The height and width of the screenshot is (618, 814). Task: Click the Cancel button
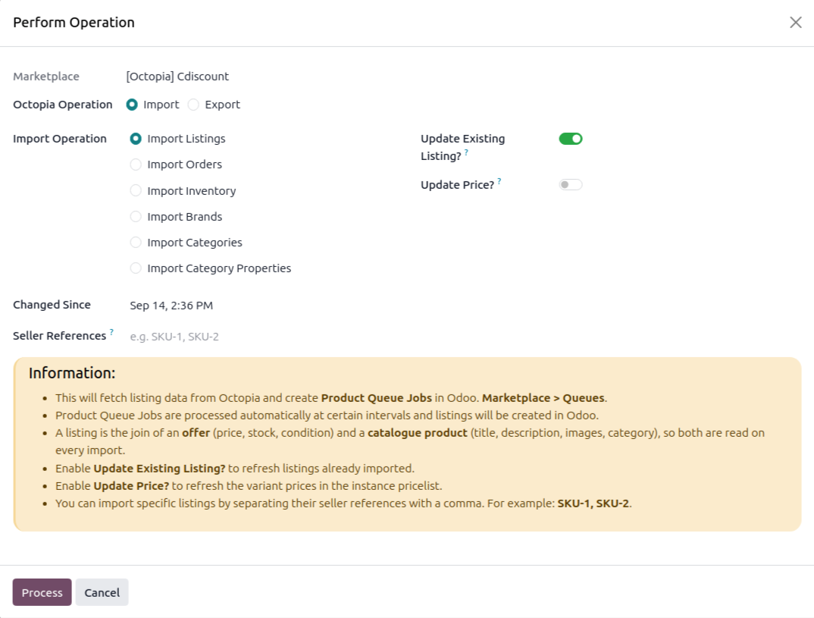click(x=102, y=592)
